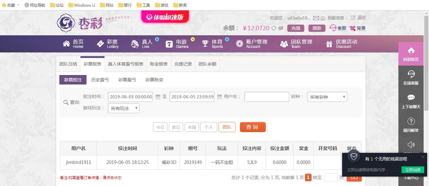Open calendar for start date
The width and height of the screenshot is (429, 186).
(x=158, y=97)
